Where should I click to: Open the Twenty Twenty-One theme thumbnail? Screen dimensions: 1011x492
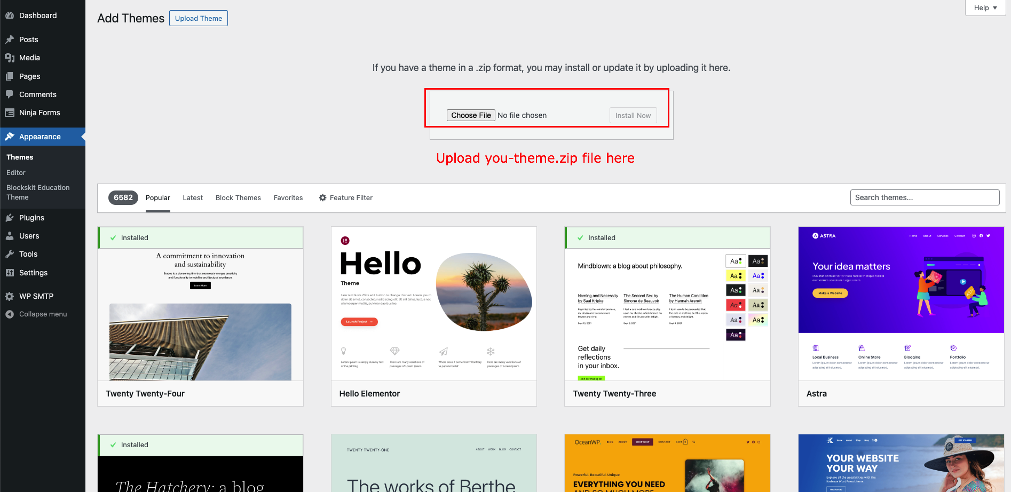pos(434,463)
